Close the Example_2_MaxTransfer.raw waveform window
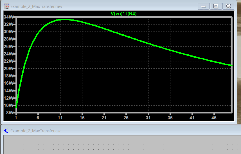This screenshot has height=154, width=241. (x=228, y=6)
